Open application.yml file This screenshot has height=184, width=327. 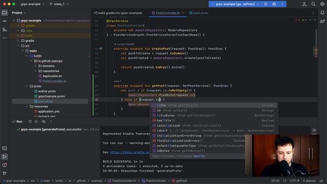(x=49, y=111)
